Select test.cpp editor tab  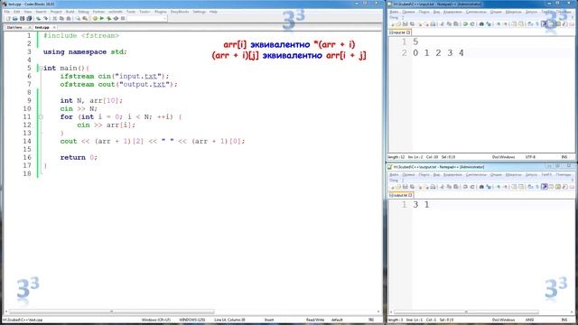coord(42,27)
